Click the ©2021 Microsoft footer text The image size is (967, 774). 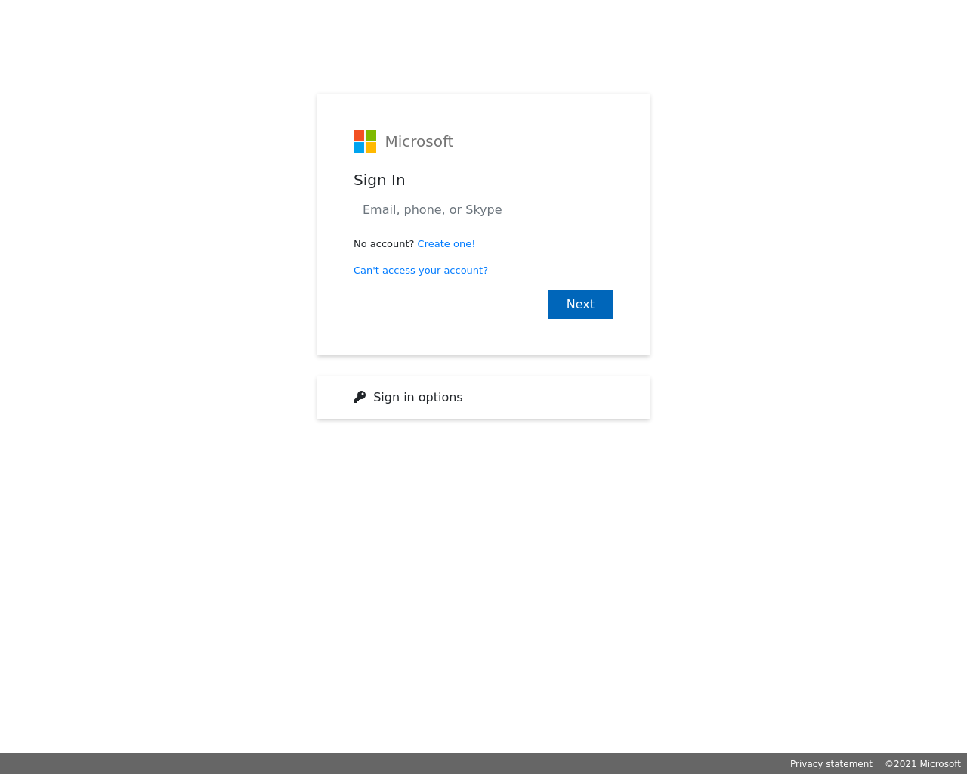pos(923,764)
